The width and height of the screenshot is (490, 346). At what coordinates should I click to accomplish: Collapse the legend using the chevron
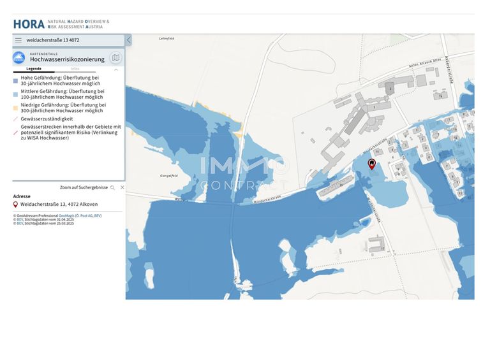(115, 69)
